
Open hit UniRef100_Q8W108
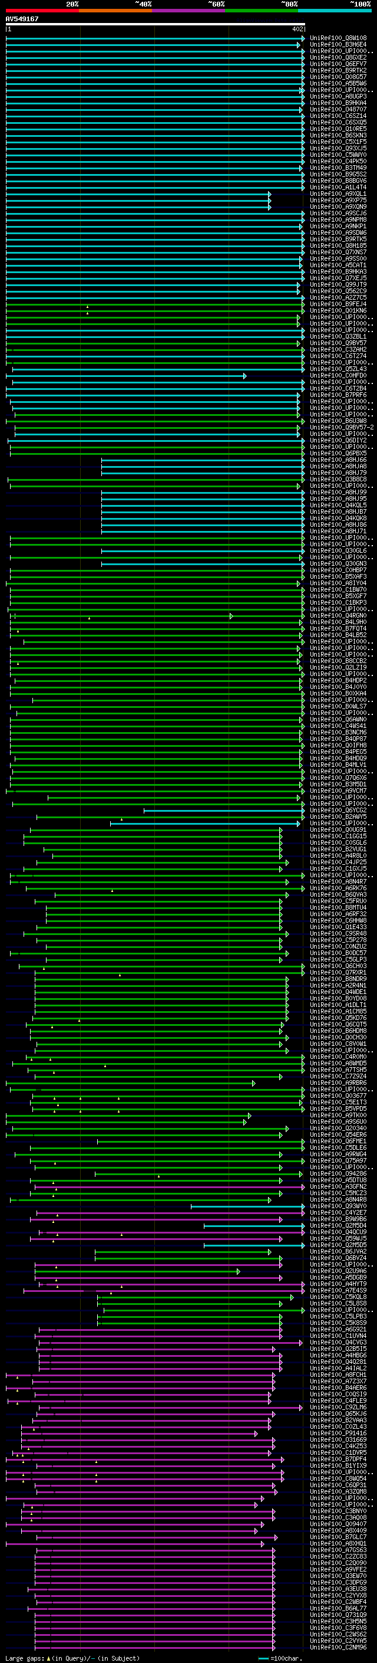(338, 38)
